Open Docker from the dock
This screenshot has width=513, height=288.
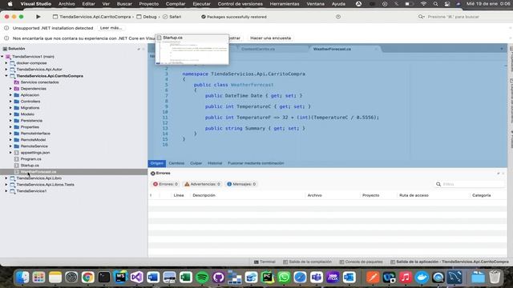click(x=422, y=278)
